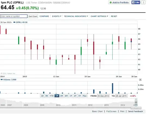Click the Print link
Image resolution: width=147 pixels, height=115 pixels.
coord(122,111)
